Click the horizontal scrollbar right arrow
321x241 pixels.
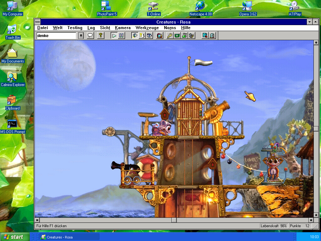tap(311, 220)
